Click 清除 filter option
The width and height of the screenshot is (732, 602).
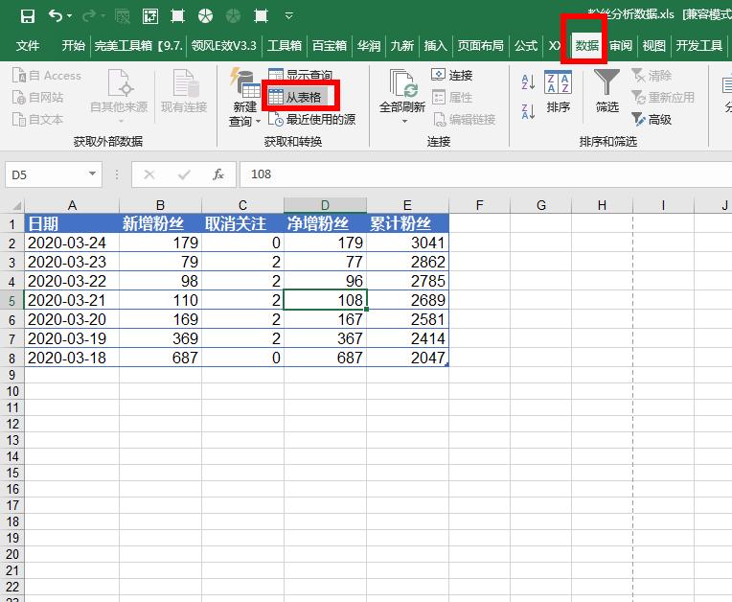click(x=652, y=75)
